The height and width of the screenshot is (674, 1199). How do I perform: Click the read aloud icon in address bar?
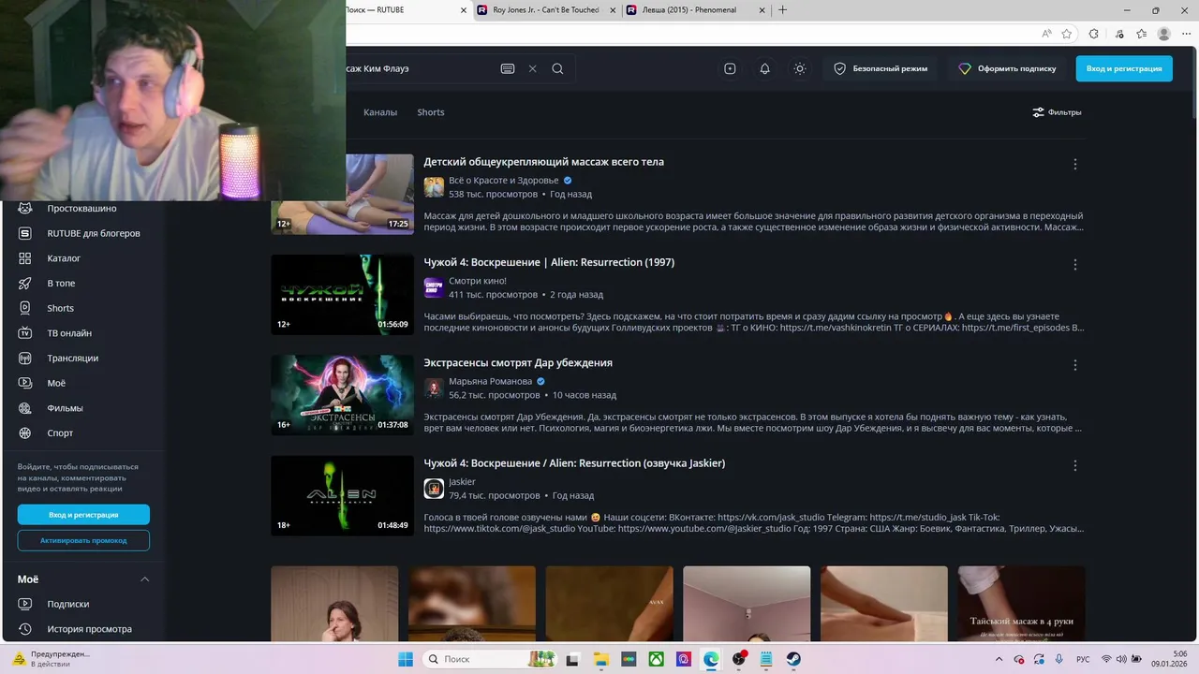[1046, 34]
